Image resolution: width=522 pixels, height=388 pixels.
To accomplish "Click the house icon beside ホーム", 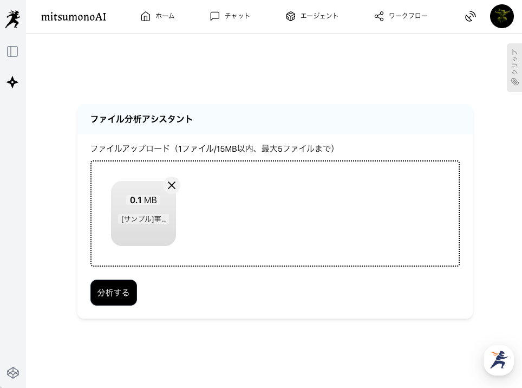I will point(146,16).
